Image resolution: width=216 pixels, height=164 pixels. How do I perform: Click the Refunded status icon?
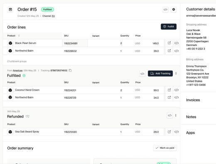tap(27, 116)
